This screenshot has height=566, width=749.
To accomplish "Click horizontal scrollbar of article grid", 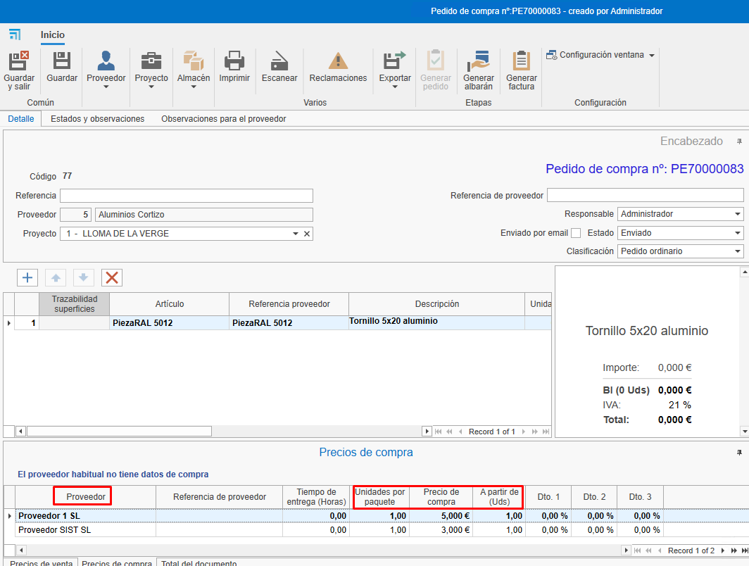I will pos(119,432).
